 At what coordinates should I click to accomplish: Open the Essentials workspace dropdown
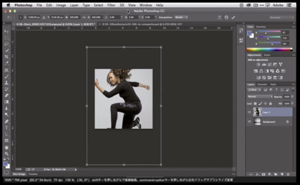point(281,17)
